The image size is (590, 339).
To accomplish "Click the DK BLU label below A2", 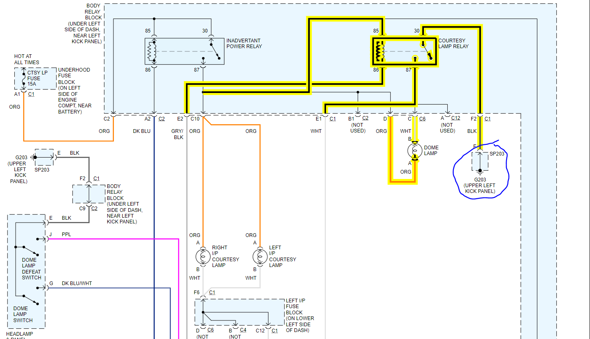I will [x=142, y=131].
